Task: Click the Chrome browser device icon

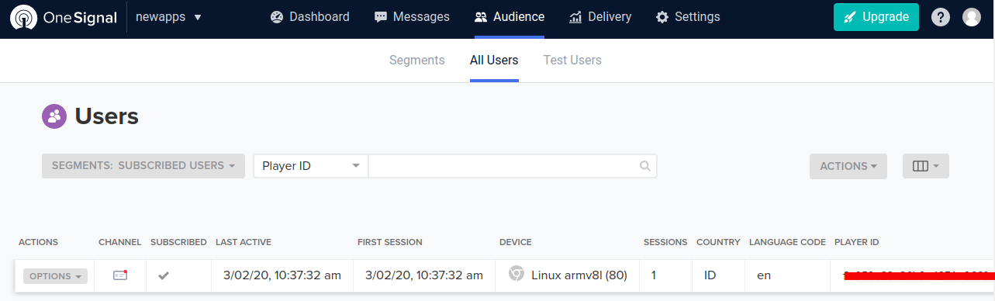Action: [517, 274]
